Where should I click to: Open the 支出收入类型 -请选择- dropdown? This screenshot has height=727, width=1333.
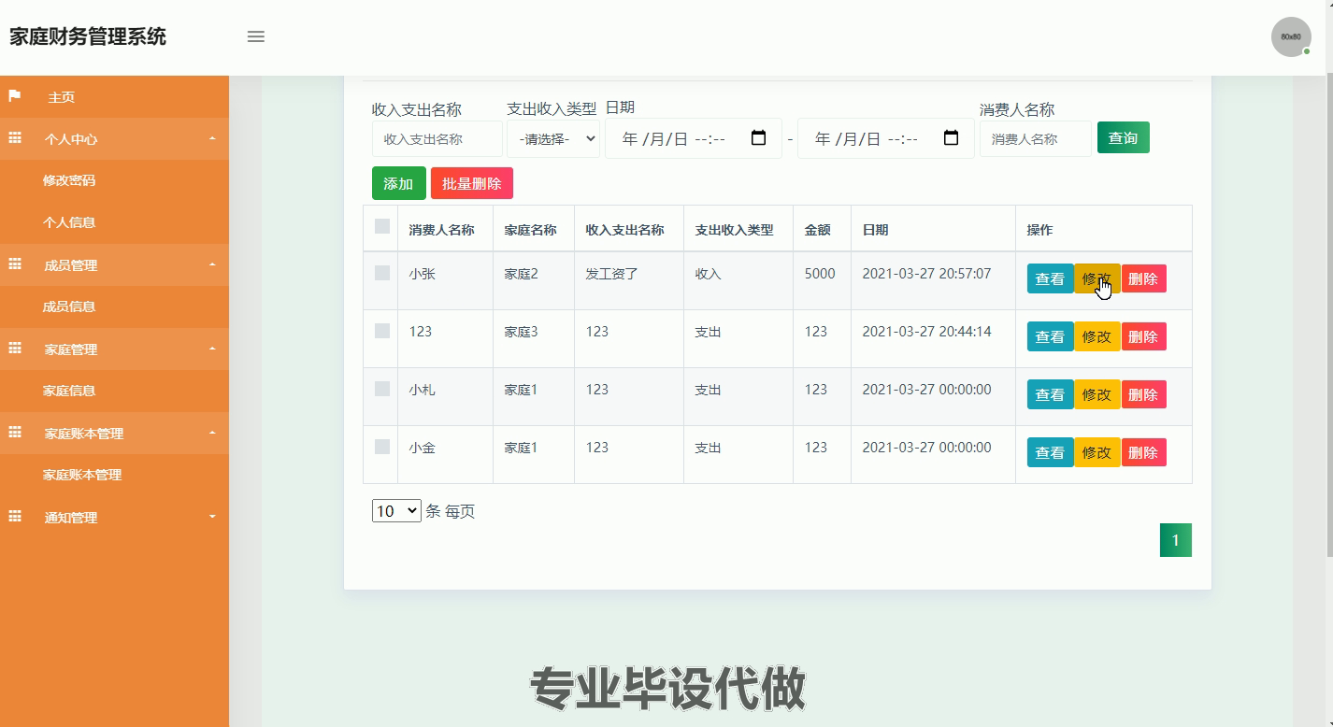pos(553,139)
